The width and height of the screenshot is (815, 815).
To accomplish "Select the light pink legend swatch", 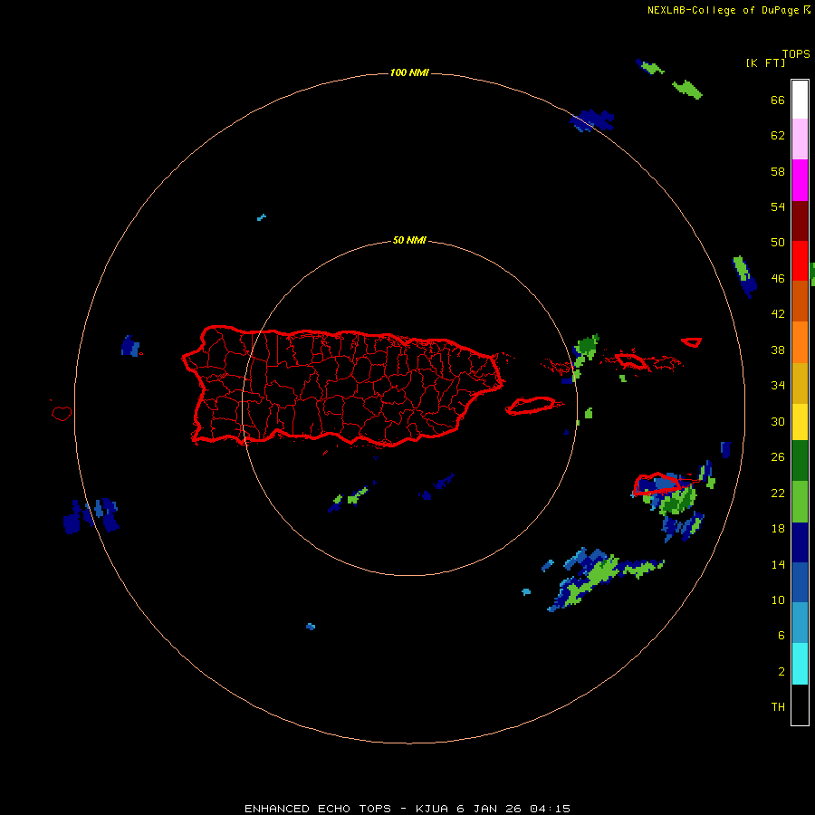I will 800,139.
